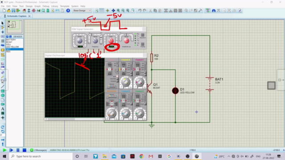Pick the 2D circle drawing tool

[3, 96]
